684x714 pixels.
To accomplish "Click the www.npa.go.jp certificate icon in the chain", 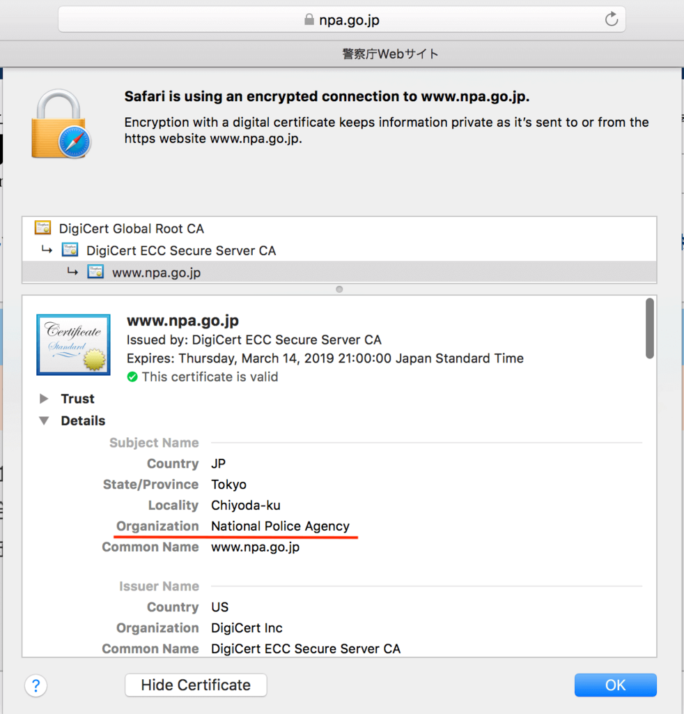I will [95, 272].
